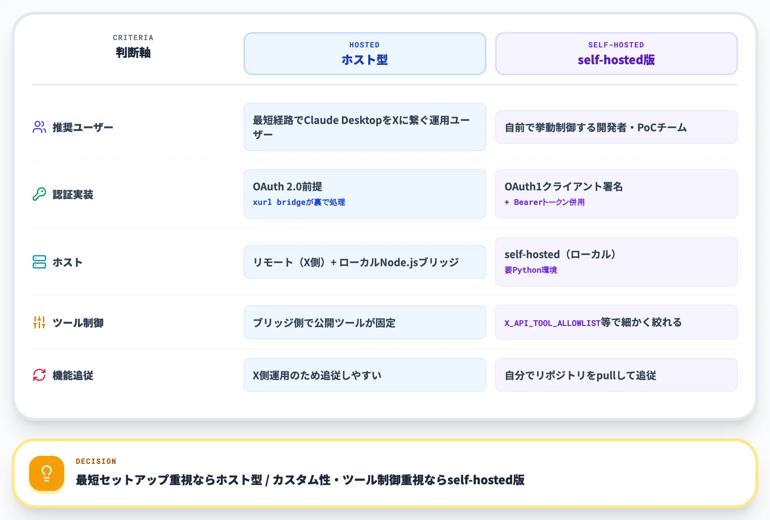Click the 認証実装 row label
This screenshot has width=770, height=520.
point(73,194)
